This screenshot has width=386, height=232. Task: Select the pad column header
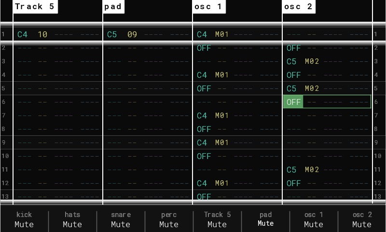(113, 7)
